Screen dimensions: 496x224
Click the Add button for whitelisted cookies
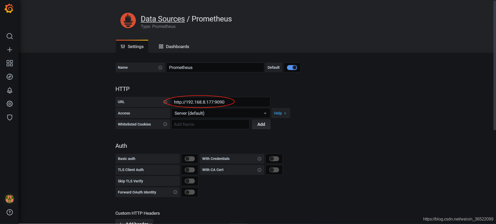pos(261,124)
